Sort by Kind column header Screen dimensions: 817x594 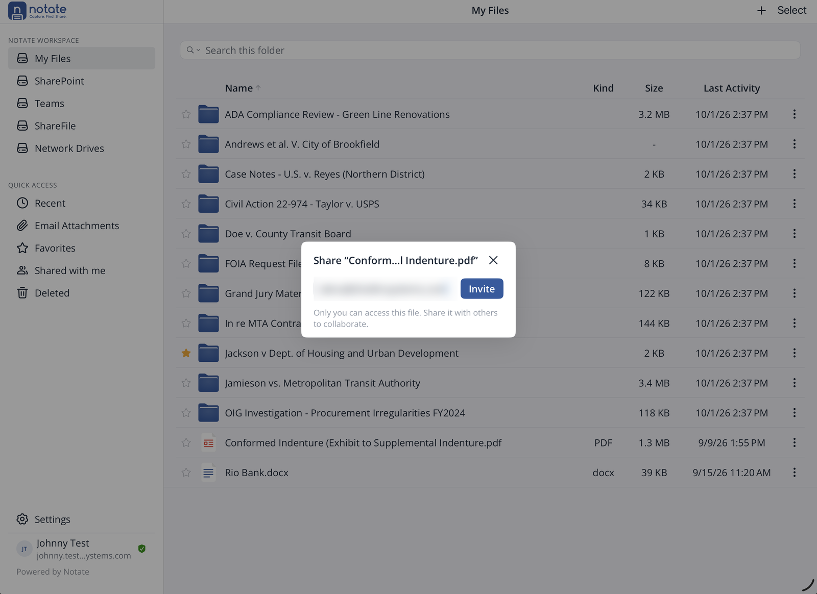click(603, 88)
